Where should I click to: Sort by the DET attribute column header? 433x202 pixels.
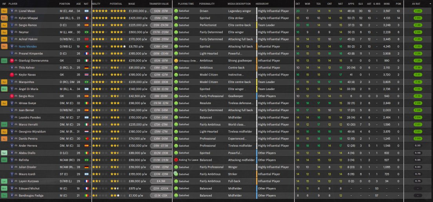(298, 4)
